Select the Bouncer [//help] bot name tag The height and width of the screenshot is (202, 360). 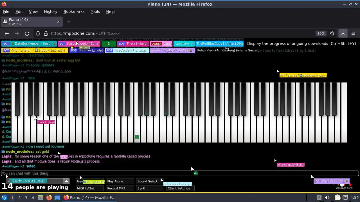pos(87,50)
